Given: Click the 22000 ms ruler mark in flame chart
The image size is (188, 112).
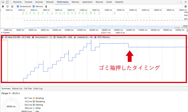Looking at the screenshot, I should (130, 30).
